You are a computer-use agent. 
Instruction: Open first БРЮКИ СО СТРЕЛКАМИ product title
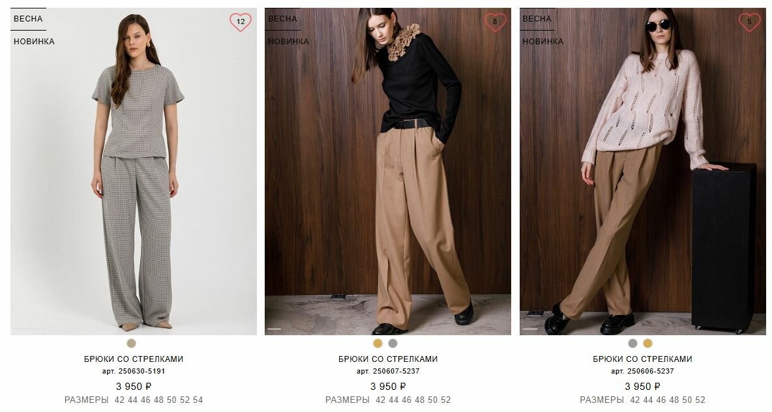pos(134,359)
